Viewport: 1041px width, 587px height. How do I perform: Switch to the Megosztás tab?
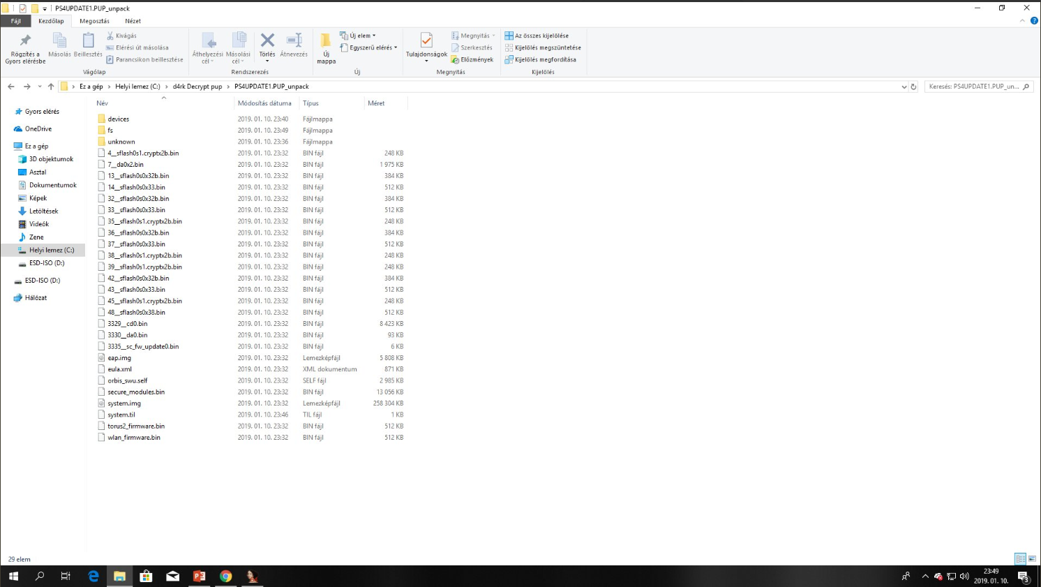pyautogui.click(x=94, y=21)
